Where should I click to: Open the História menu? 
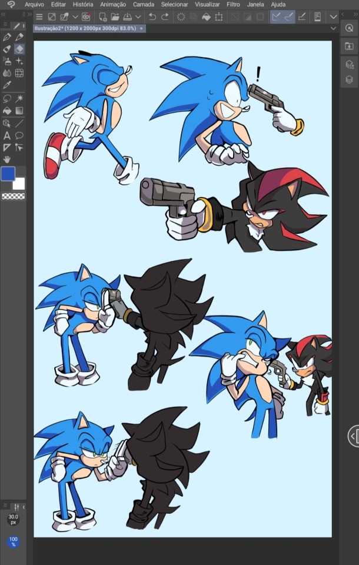(x=83, y=4)
